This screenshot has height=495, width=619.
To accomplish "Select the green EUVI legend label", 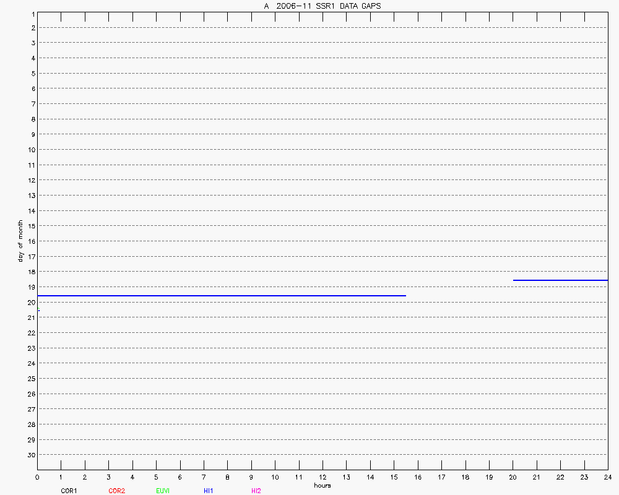I will (x=163, y=491).
